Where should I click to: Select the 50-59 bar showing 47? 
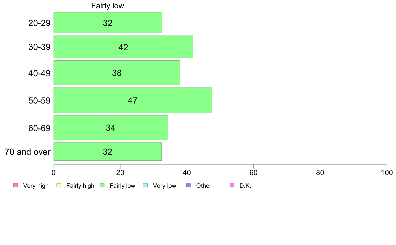(133, 100)
